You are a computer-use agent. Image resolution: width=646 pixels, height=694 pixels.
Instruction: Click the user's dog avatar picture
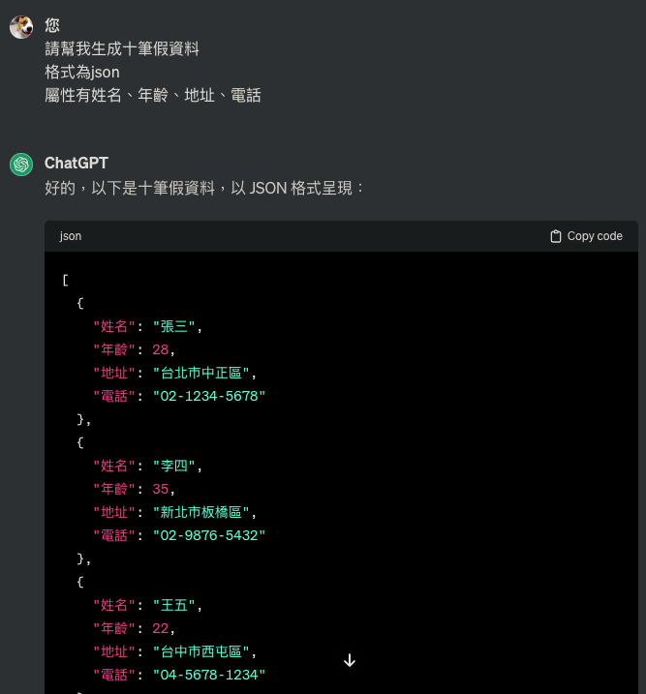coord(21,27)
